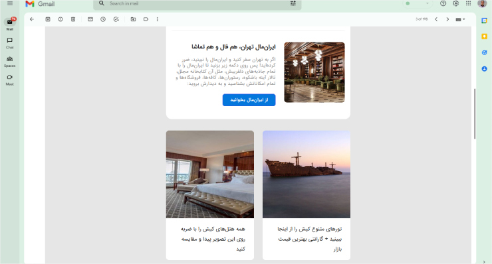492x264 pixels.
Task: Switch to Meet in the sidebar
Action: pyautogui.click(x=10, y=80)
